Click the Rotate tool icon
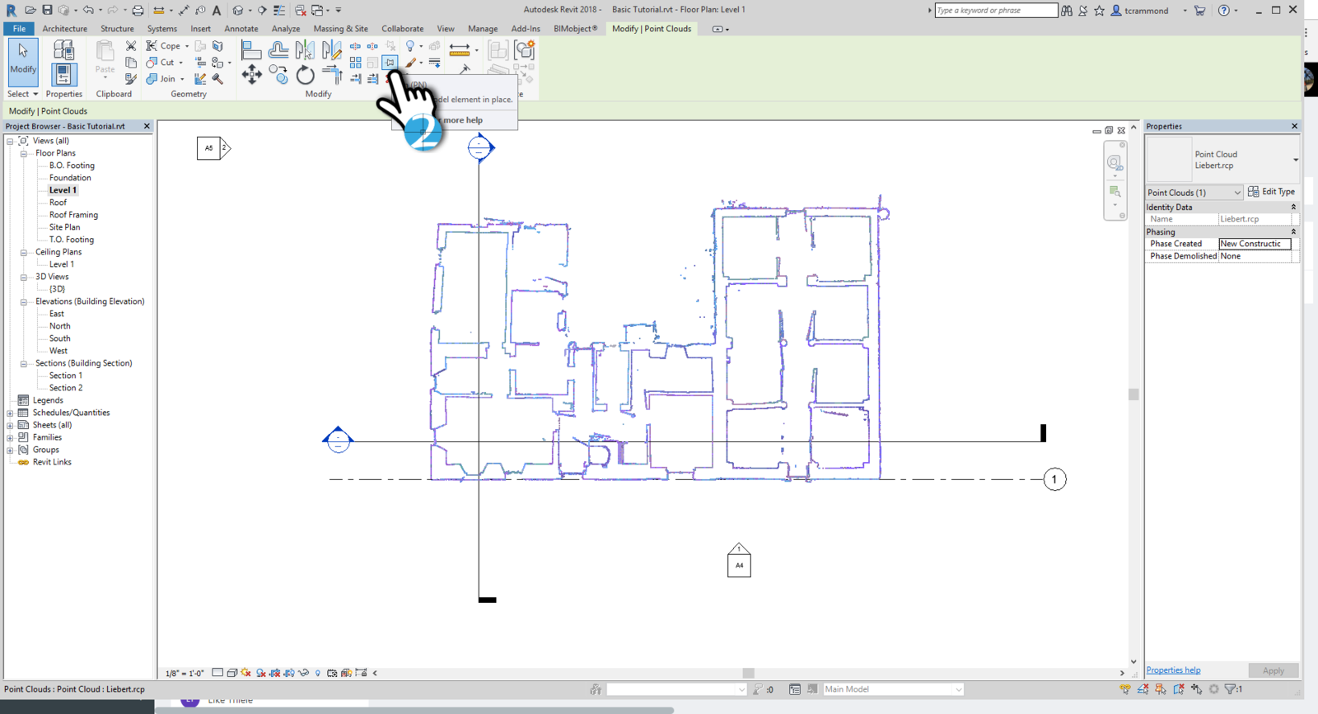The width and height of the screenshot is (1318, 714). (x=305, y=76)
